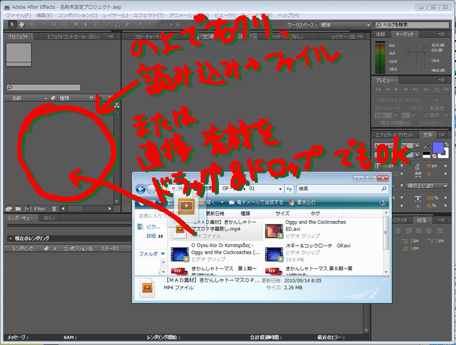
Task: Click the justify-all paragraph icon
Action: 440,231
